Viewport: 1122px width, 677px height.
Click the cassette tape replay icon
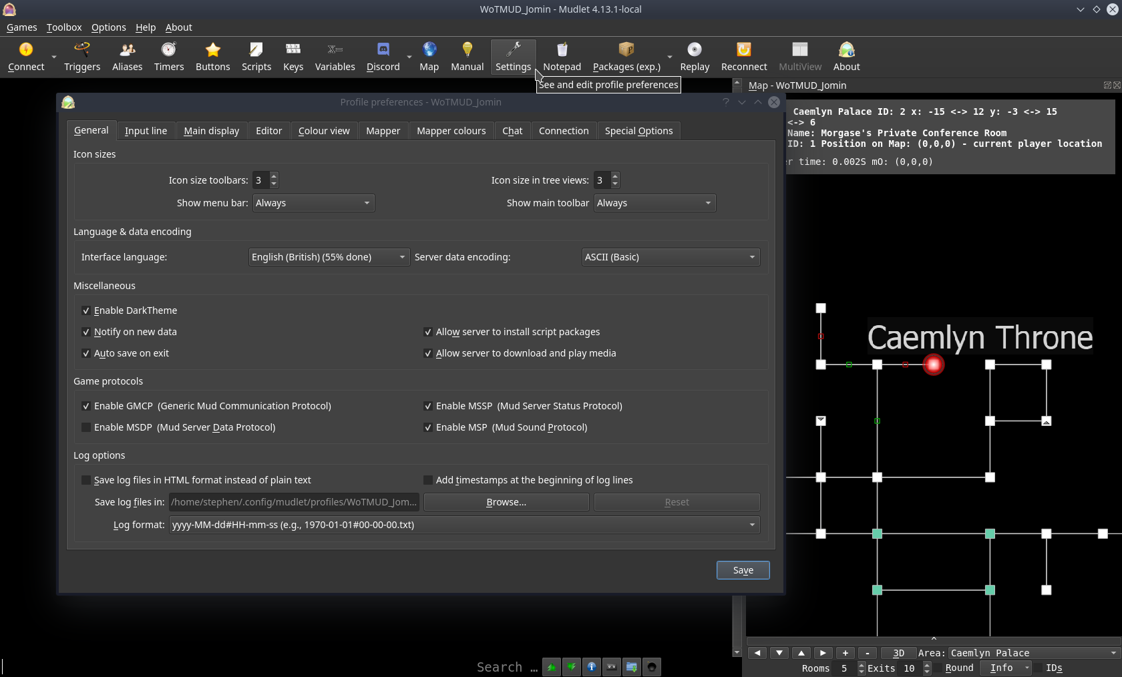click(612, 667)
